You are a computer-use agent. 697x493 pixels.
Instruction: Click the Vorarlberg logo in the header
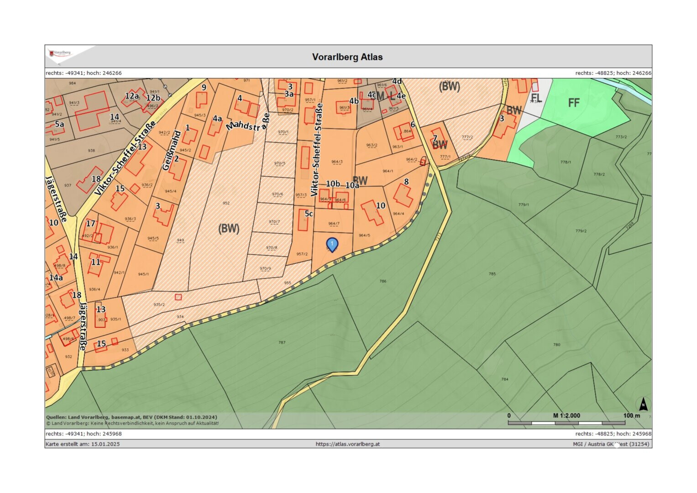(60, 54)
